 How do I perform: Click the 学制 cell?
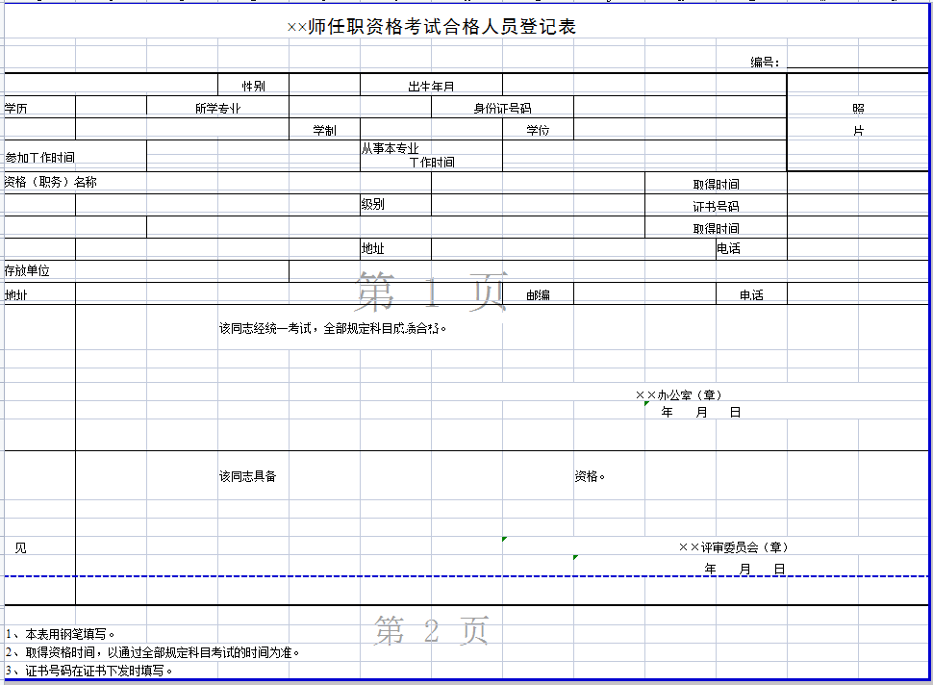click(324, 130)
